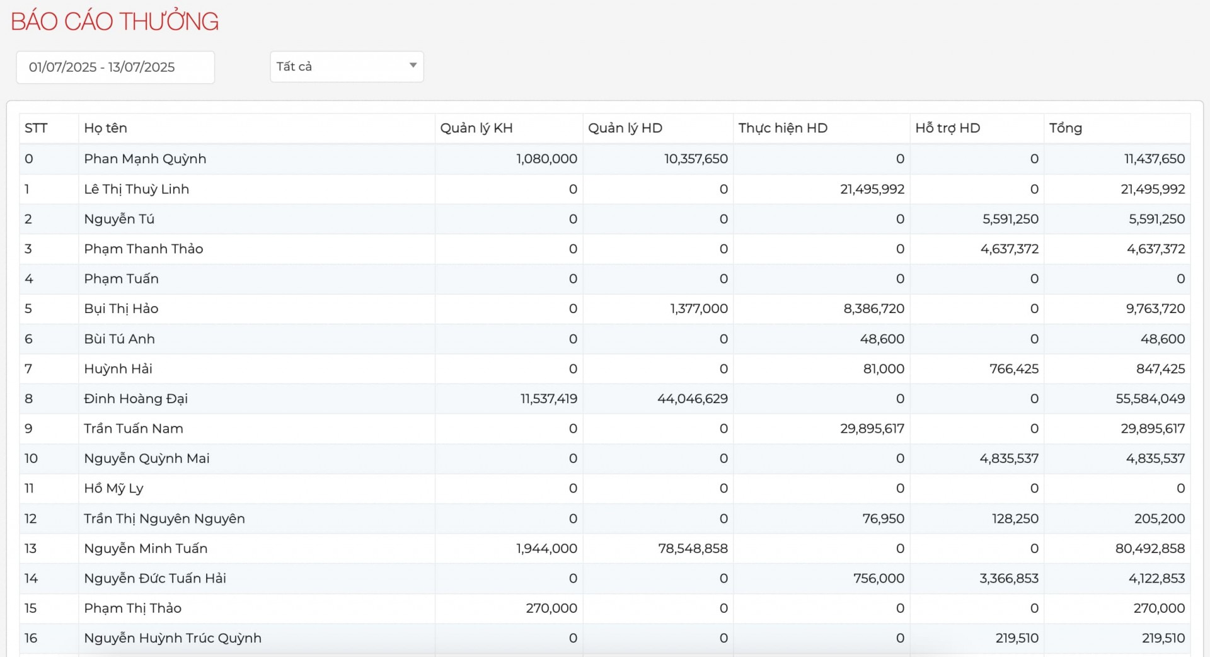Click total value 55,584,049

coord(1149,399)
